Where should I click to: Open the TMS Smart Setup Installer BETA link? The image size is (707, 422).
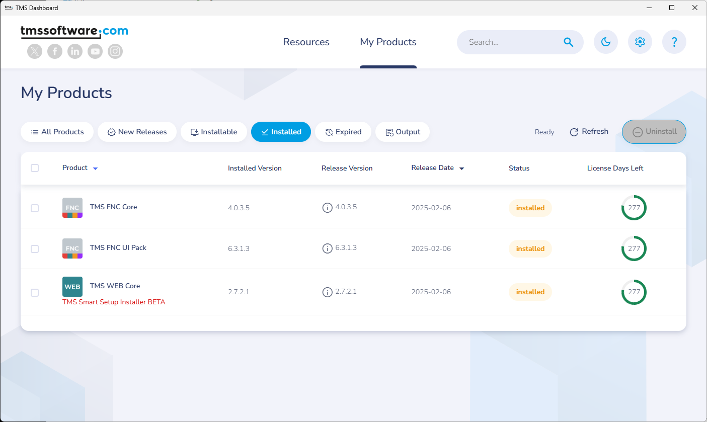(x=114, y=302)
